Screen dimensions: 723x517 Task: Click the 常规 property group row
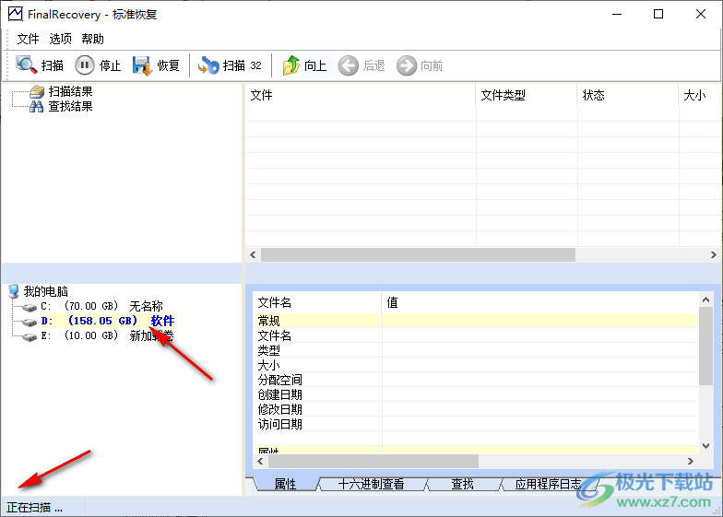[x=476, y=321]
